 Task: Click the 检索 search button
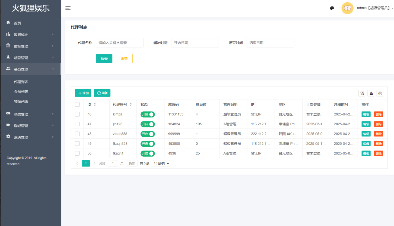pos(104,59)
